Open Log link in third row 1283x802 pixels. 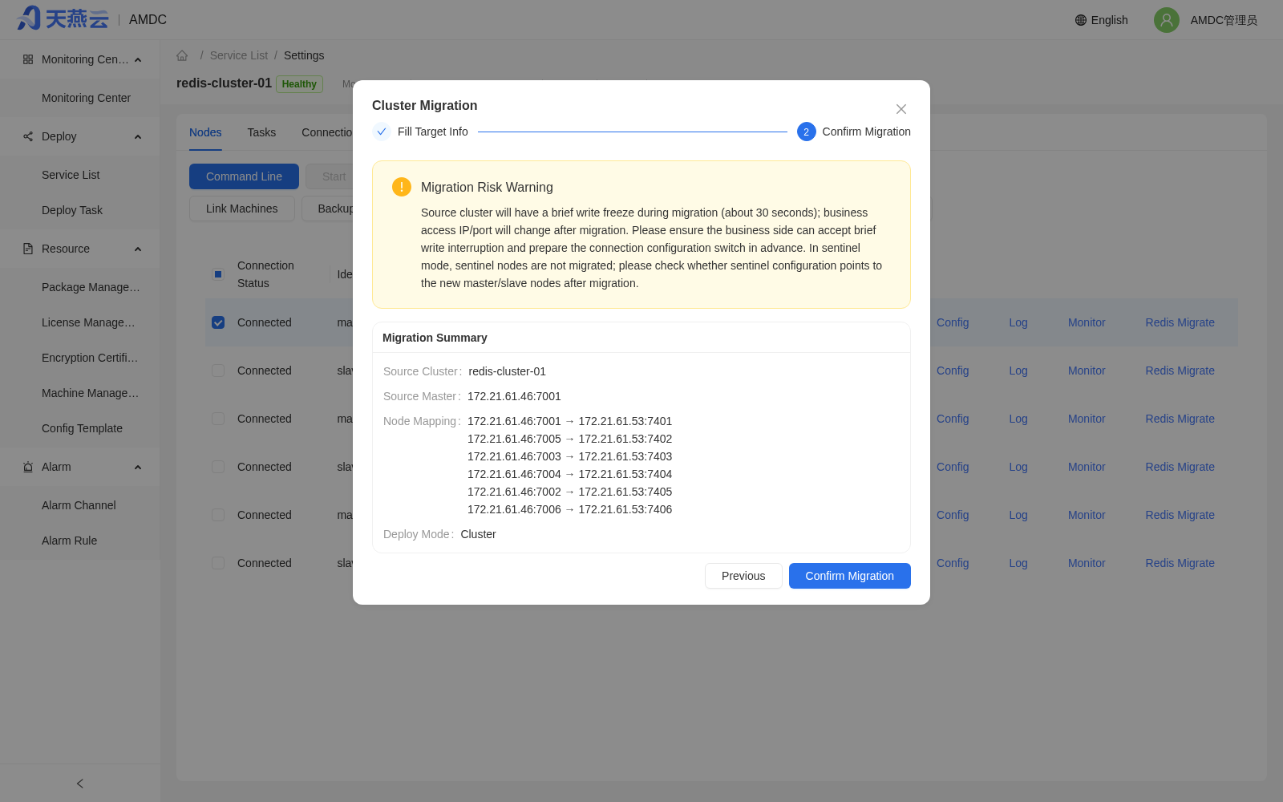[1018, 419]
